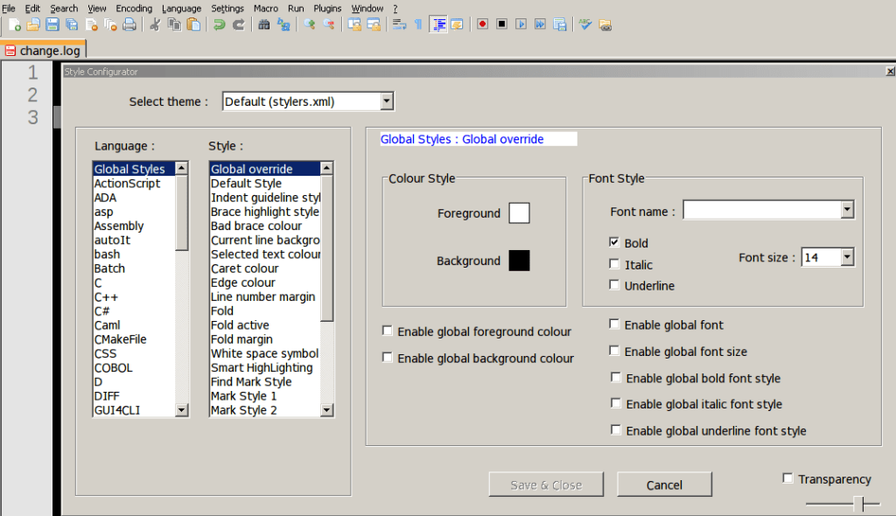Screen dimensions: 896x516
Task: Enable the Italic font style checkbox
Action: tap(614, 264)
